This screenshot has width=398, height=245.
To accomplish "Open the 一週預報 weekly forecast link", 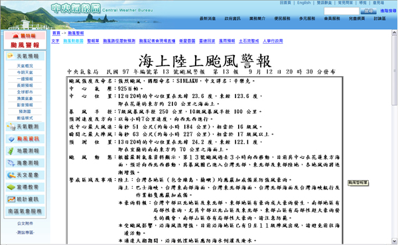I will pos(25,79).
